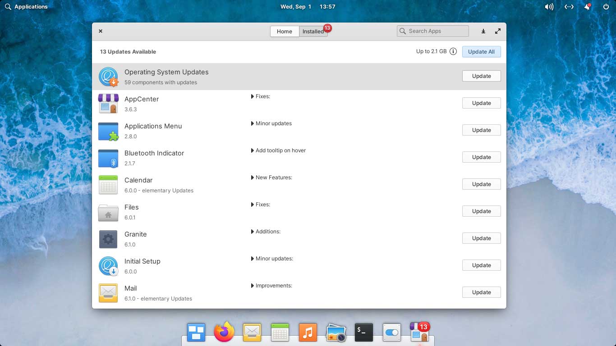Update Calendar
This screenshot has height=346, width=616.
click(481, 184)
